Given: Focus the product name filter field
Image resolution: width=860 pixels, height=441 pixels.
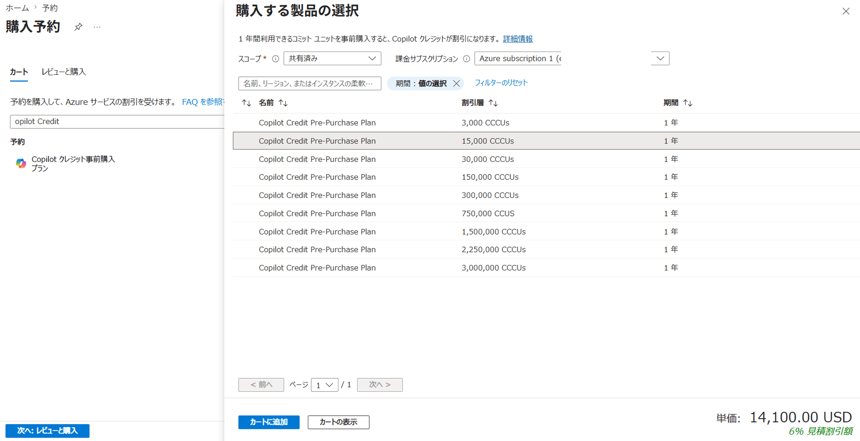Looking at the screenshot, I should [310, 83].
